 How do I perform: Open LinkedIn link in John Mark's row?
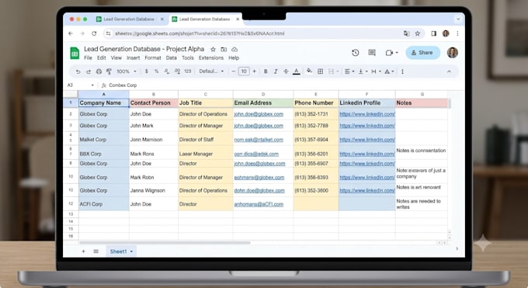367,126
